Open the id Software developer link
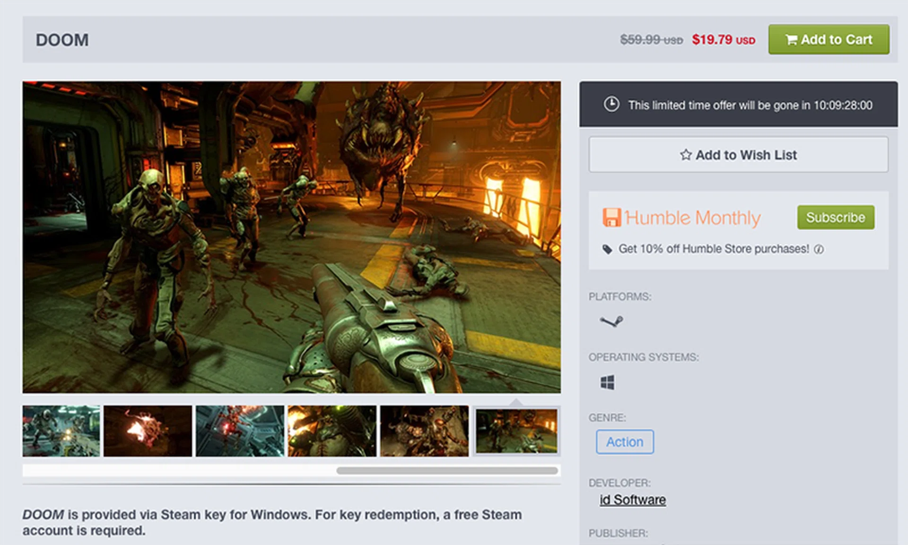 click(x=632, y=500)
